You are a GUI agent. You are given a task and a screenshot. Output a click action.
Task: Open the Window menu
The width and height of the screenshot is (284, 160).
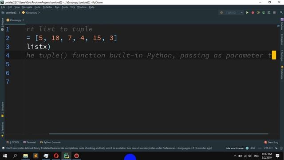coord(82,7)
